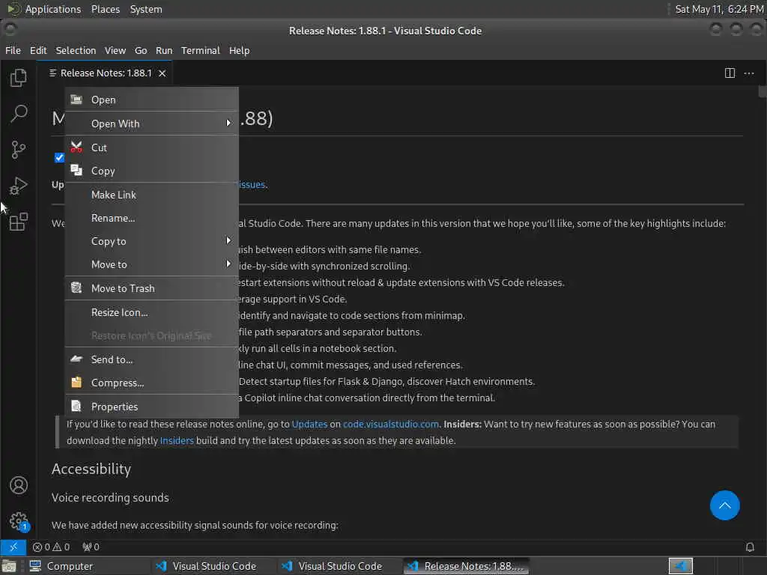Screen dimensions: 767x575
Task: Expand the Open With submenu arrow
Action: point(228,123)
